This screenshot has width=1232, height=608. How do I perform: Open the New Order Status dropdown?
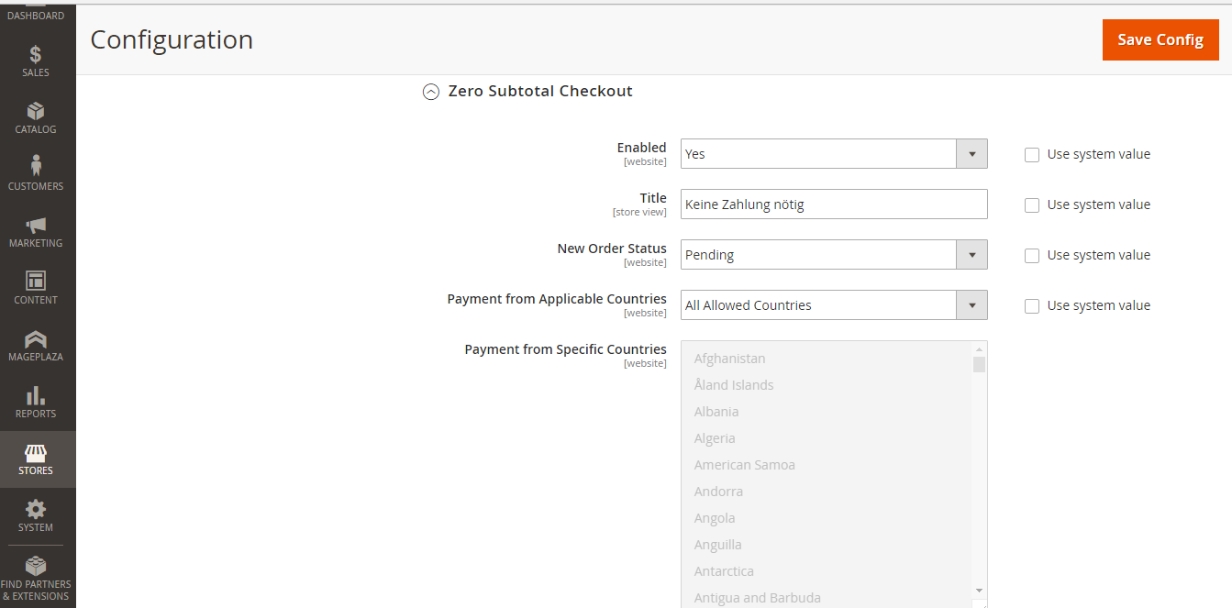click(971, 254)
